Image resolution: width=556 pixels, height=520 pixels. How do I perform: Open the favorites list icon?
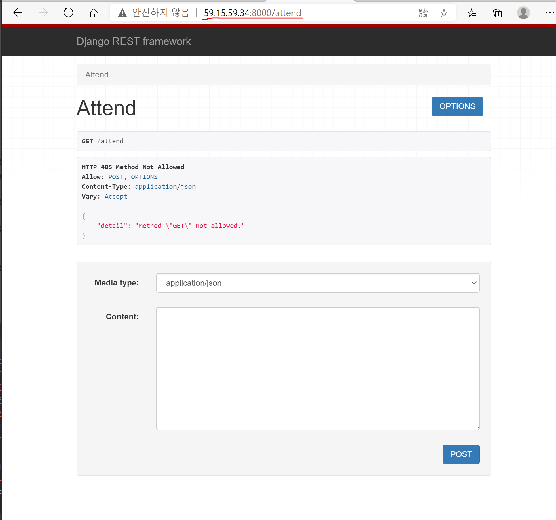pos(472,13)
